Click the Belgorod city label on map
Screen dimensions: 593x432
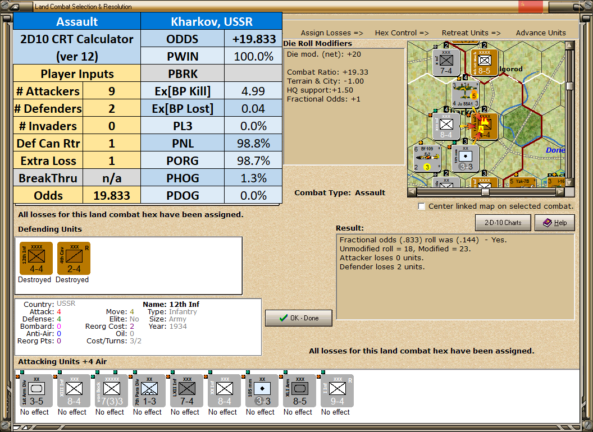[x=512, y=69]
